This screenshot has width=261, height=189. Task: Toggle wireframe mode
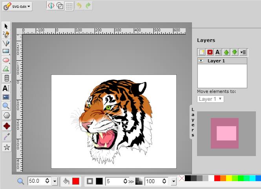pos(60,6)
